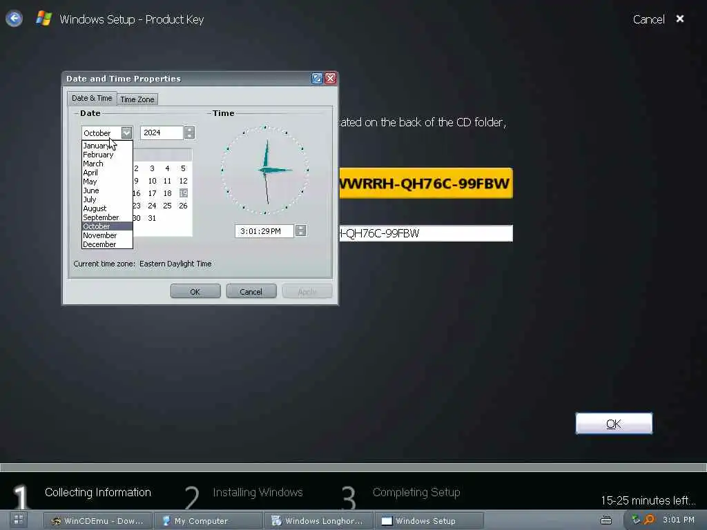Switch to Windows Longhorn taskbar window
Viewport: 707px width, 530px height.
pyautogui.click(x=319, y=520)
